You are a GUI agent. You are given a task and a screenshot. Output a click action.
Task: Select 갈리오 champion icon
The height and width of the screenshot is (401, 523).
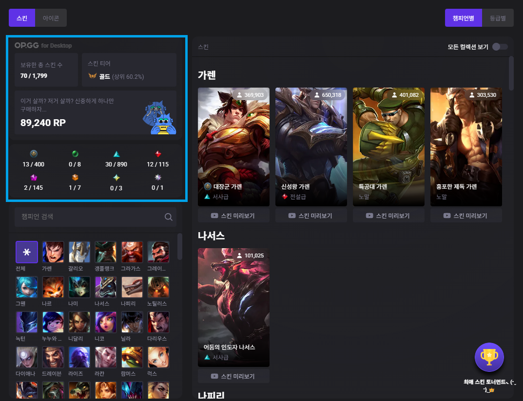(79, 252)
